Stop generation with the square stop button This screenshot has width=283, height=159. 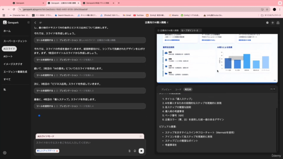pyautogui.click(x=141, y=151)
